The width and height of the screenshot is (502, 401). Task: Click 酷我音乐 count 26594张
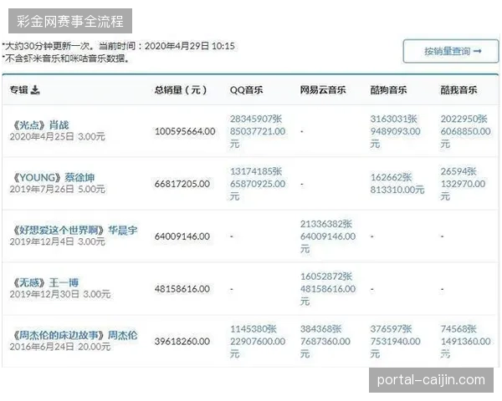click(458, 171)
